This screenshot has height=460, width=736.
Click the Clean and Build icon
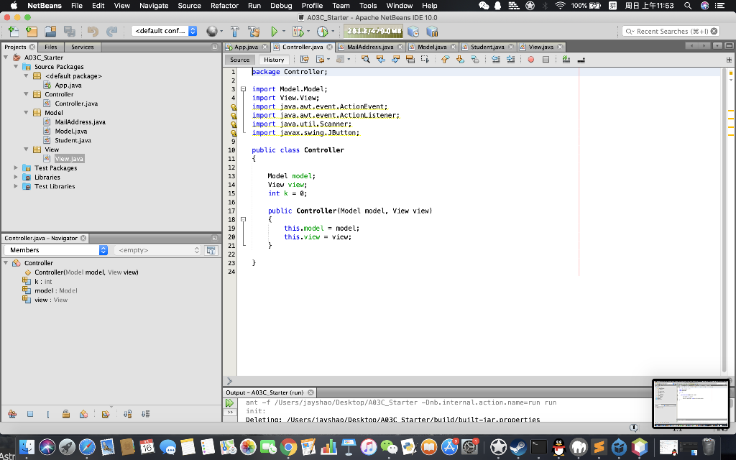click(x=253, y=31)
